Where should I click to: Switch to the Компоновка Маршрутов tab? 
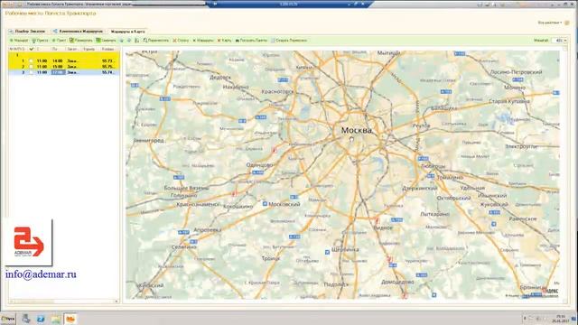pos(78,32)
